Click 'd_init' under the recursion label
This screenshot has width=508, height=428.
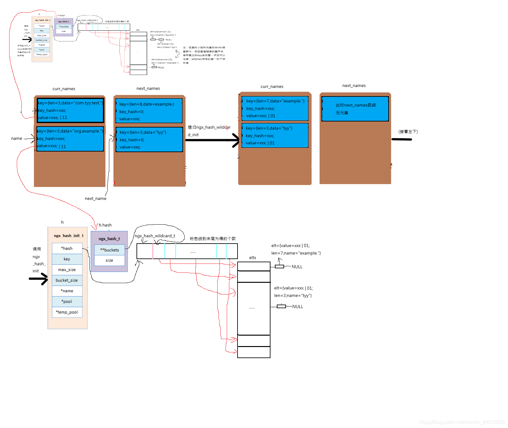pyautogui.click(x=193, y=135)
